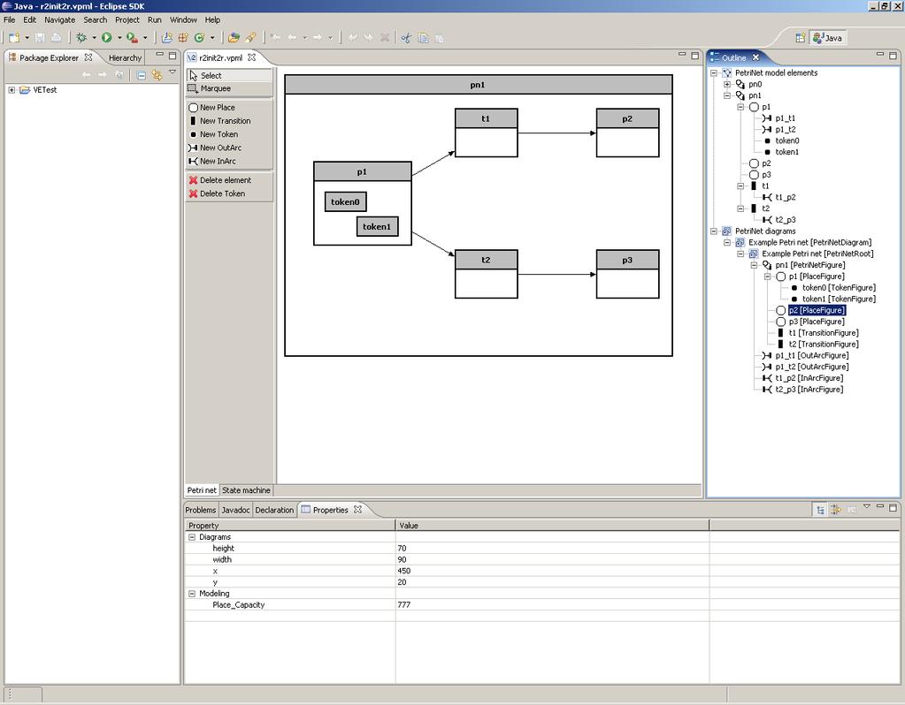Toggle Show Advanced Properties in Properties view
The height and width of the screenshot is (705, 905).
[836, 510]
